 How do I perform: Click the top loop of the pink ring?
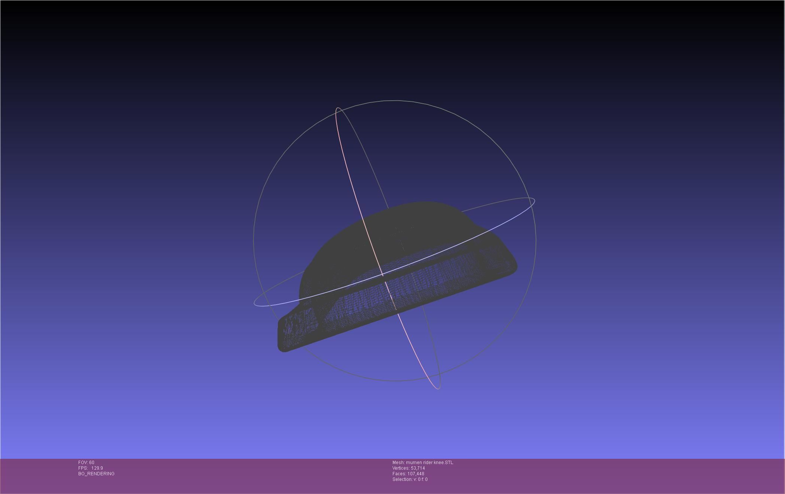tap(338, 109)
